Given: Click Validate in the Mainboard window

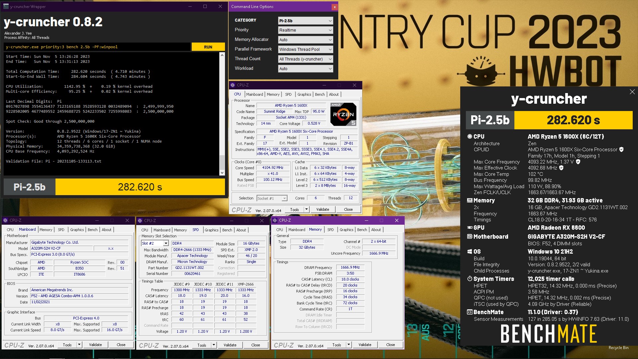Looking at the screenshot, I should pyautogui.click(x=95, y=345).
